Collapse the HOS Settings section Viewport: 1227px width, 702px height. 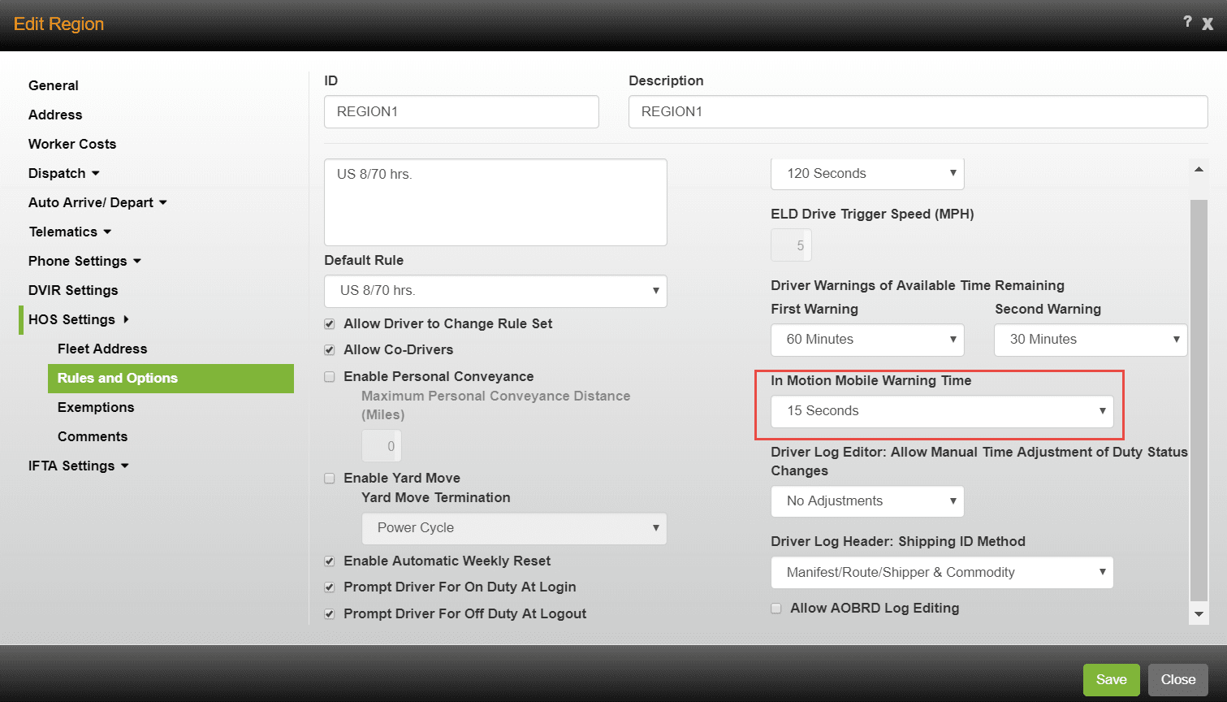pyautogui.click(x=126, y=320)
